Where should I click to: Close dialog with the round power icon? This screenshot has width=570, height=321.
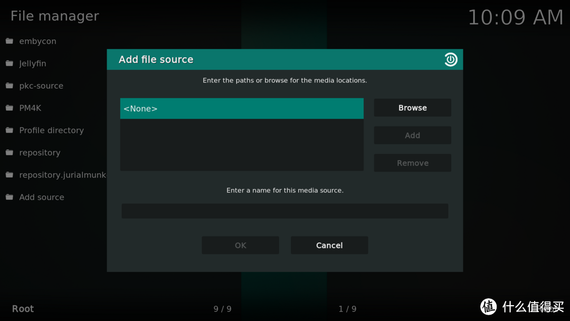[451, 60]
